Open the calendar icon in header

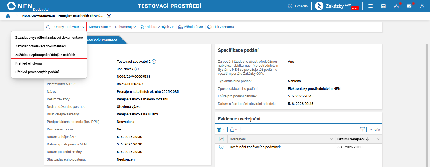[x=383, y=6]
